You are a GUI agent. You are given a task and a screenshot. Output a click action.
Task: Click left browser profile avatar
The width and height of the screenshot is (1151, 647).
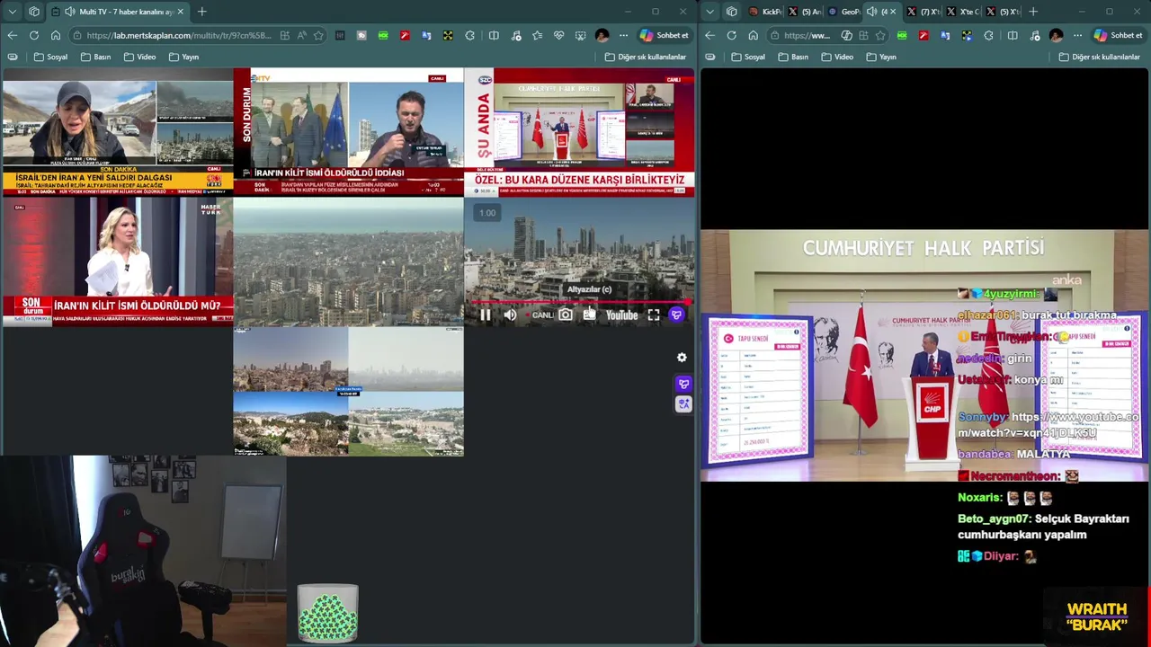click(602, 35)
